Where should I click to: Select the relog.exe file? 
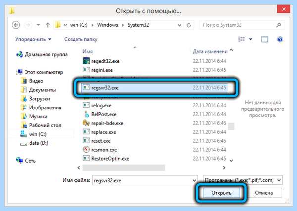154,105
